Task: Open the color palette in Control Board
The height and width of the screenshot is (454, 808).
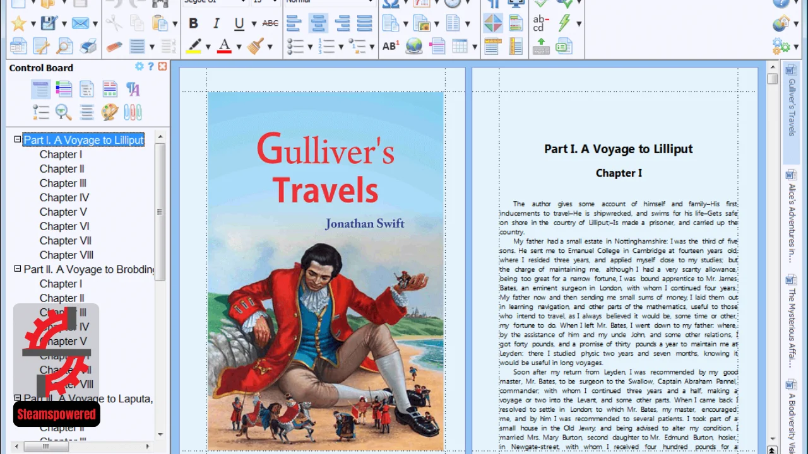Action: pyautogui.click(x=109, y=112)
